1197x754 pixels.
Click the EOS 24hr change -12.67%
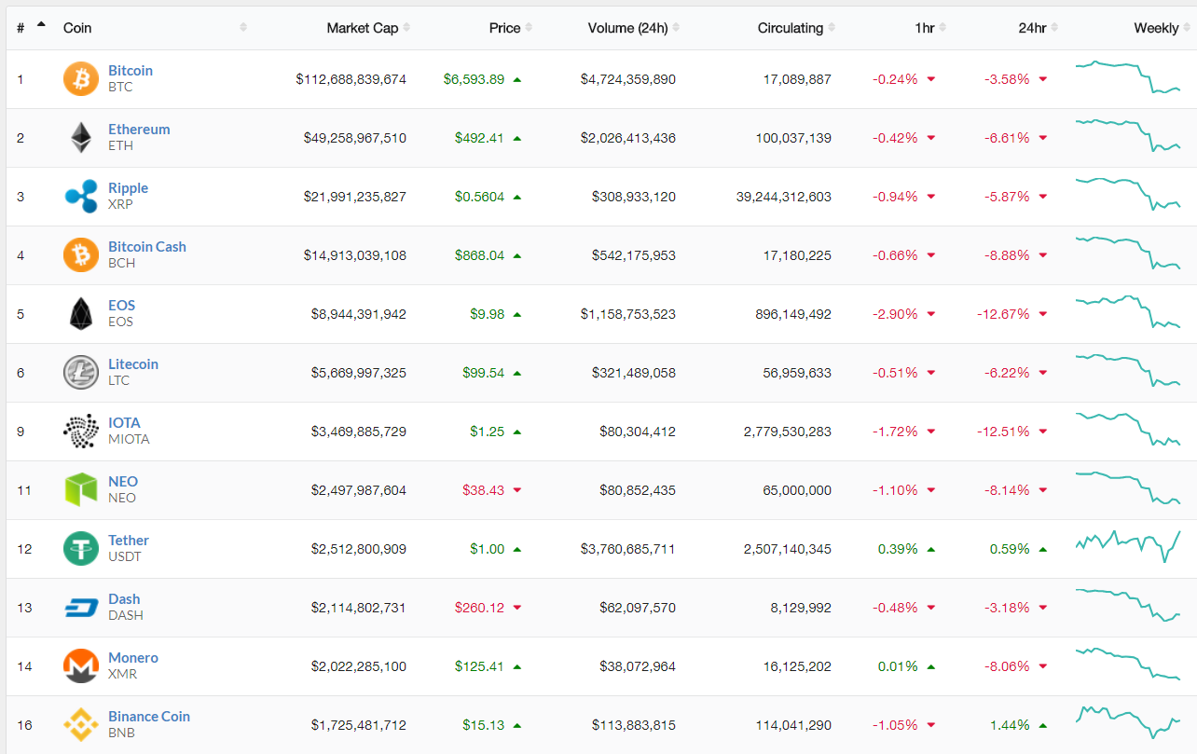click(x=1003, y=314)
